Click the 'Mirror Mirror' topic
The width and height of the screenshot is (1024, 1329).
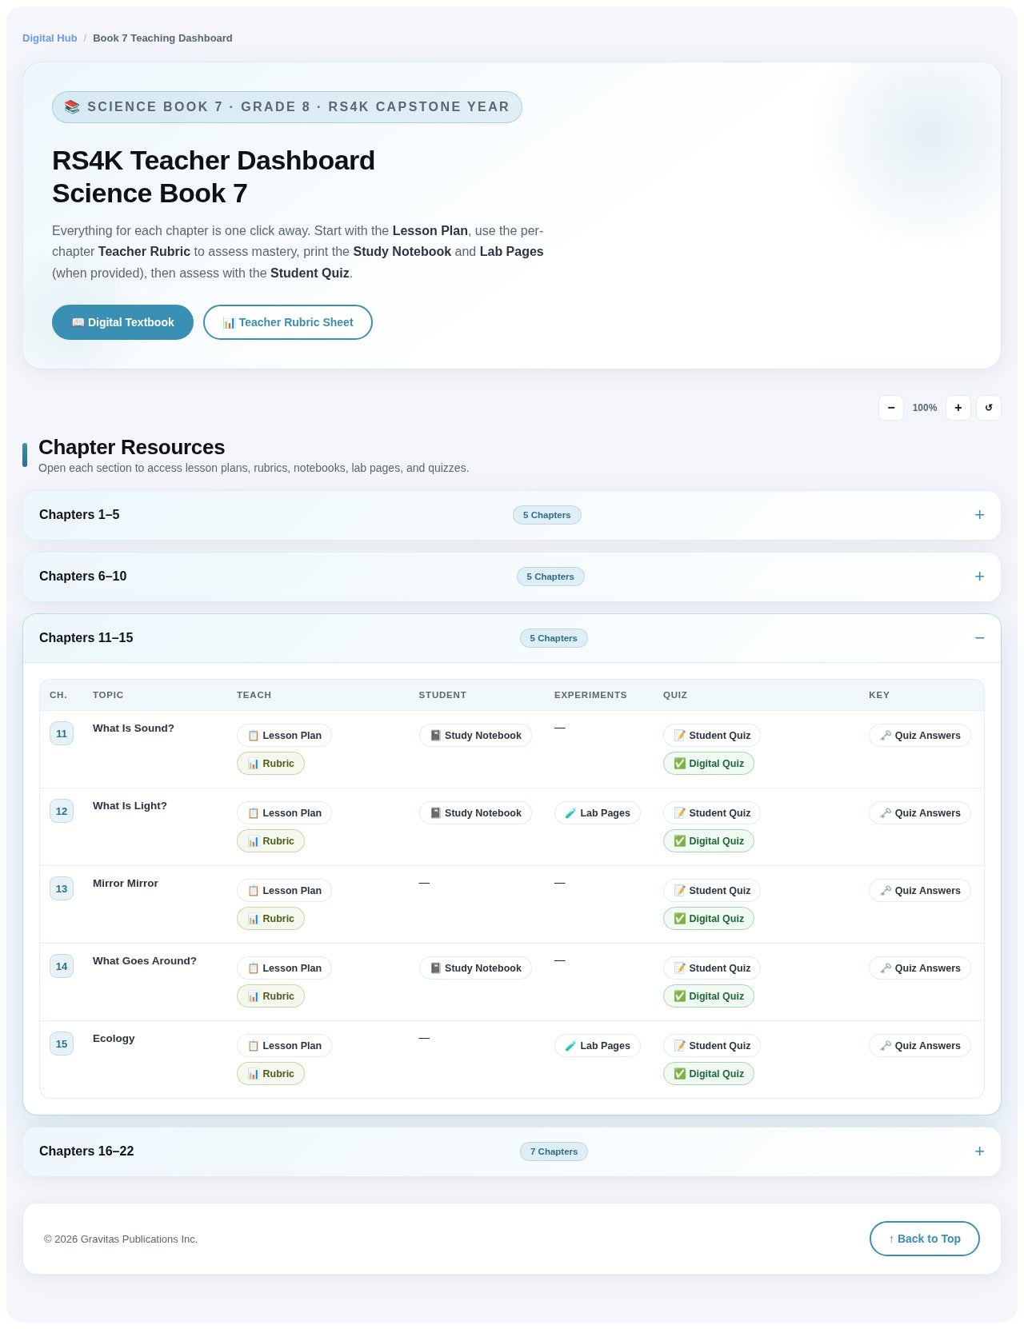[x=126, y=884]
